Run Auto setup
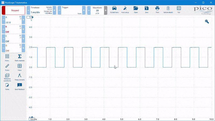The image size is (215, 121). click(x=125, y=10)
